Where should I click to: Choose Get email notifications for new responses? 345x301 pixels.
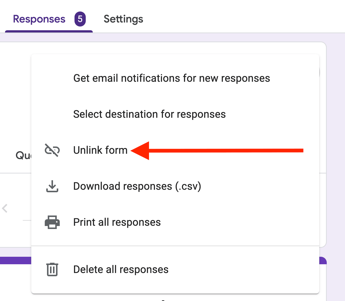[x=171, y=78]
